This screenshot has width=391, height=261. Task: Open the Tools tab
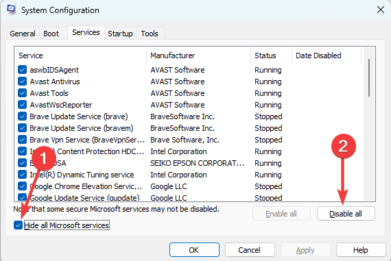(x=150, y=34)
